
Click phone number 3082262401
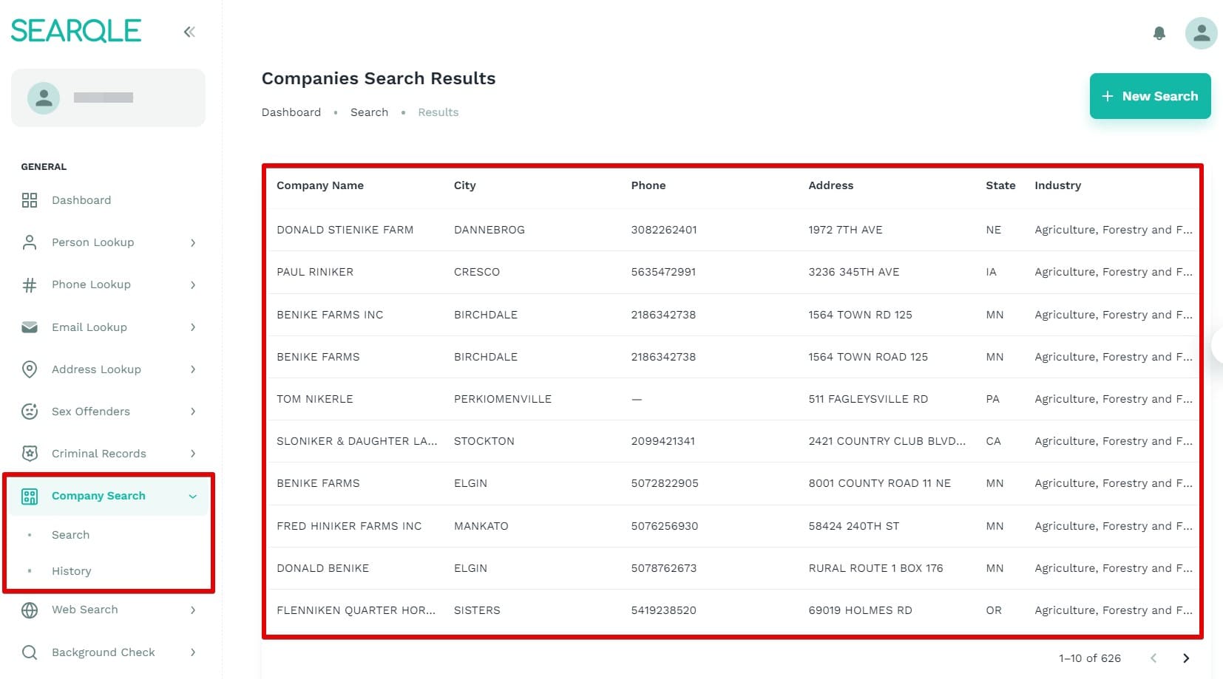pyautogui.click(x=664, y=230)
